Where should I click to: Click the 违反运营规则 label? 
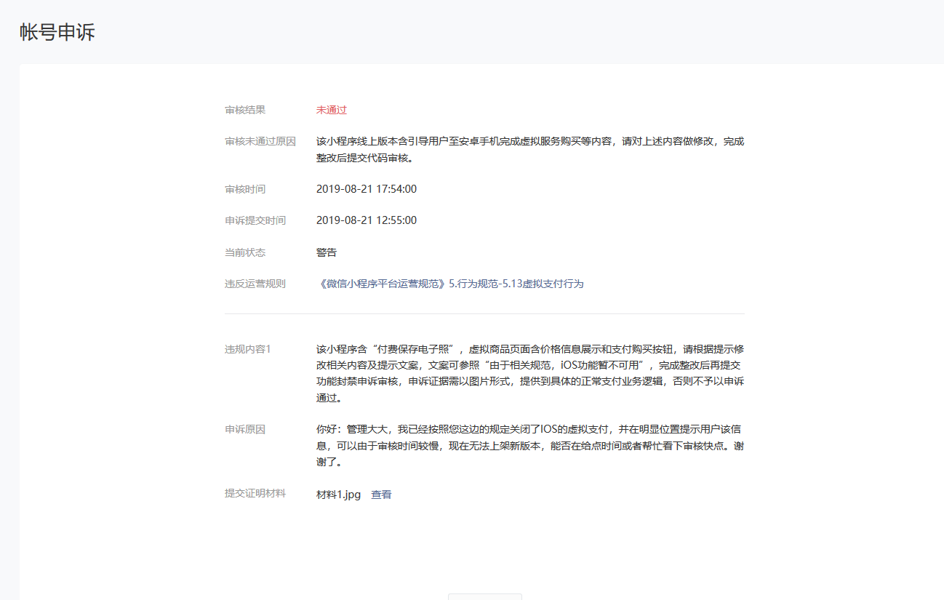[255, 284]
